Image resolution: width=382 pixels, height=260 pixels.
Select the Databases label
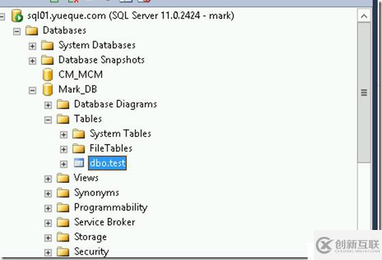64,31
